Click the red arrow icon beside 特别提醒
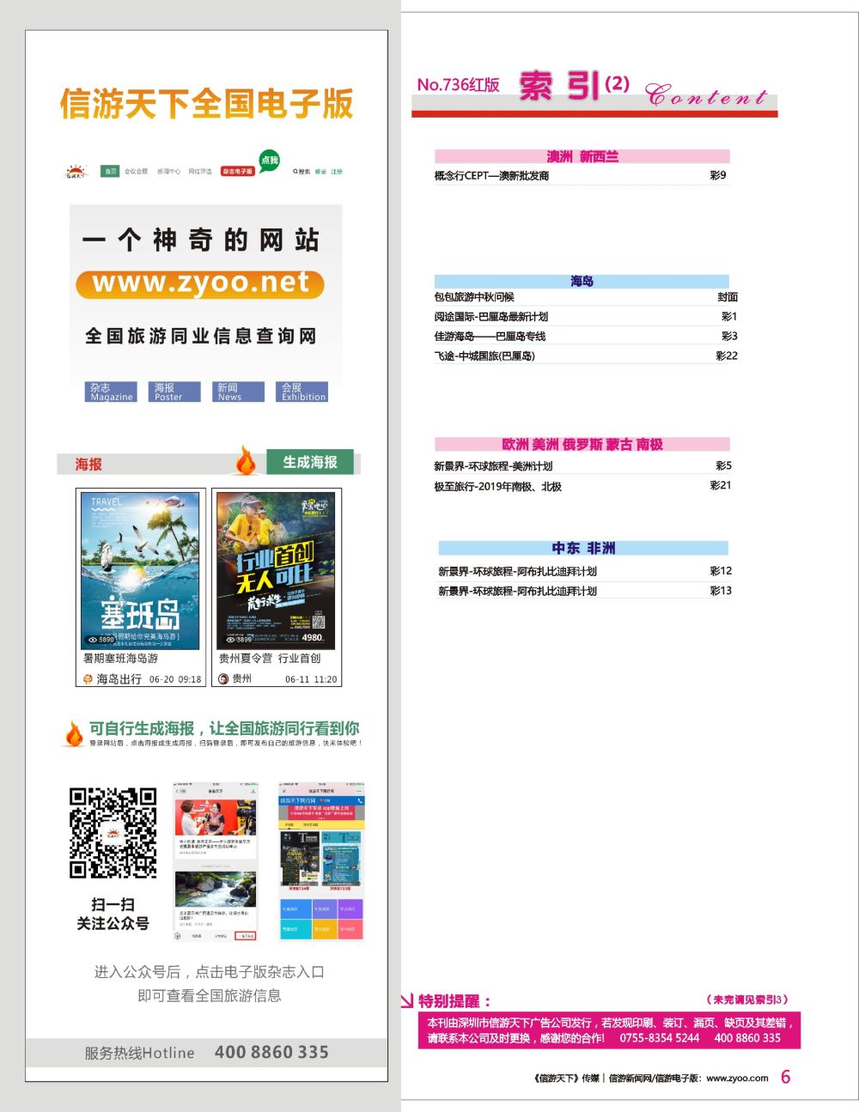Viewport: 859px width, 1112px height. tap(408, 1000)
